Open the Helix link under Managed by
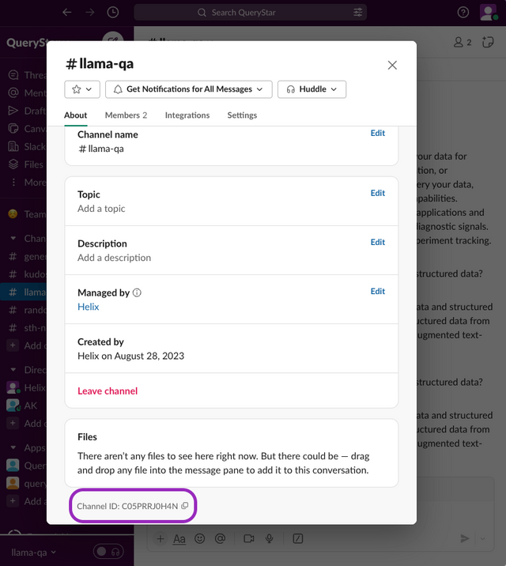This screenshot has height=566, width=506. pyautogui.click(x=89, y=307)
